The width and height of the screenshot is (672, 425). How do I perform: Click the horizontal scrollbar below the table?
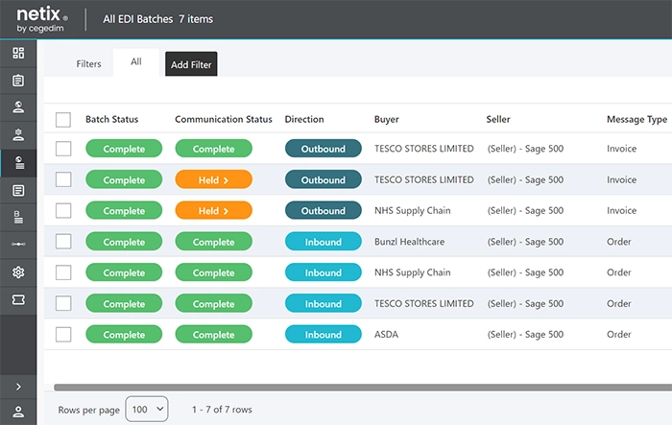coord(363,388)
